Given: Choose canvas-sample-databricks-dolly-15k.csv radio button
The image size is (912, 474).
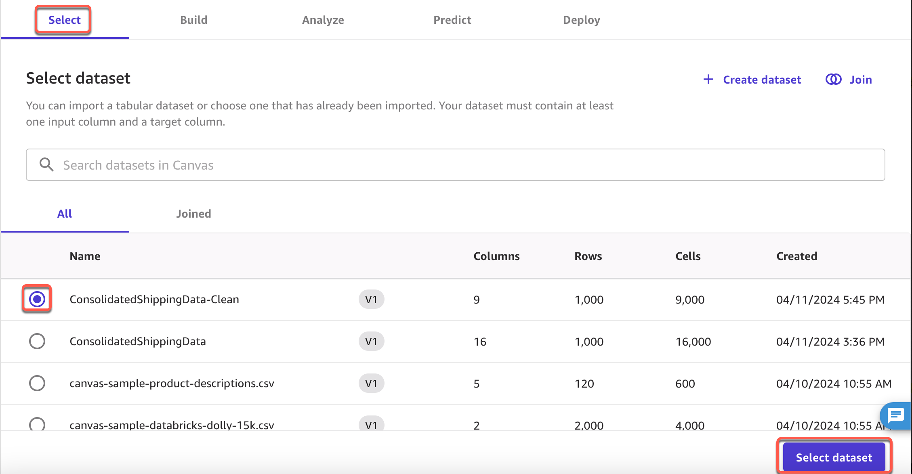Looking at the screenshot, I should (x=37, y=424).
